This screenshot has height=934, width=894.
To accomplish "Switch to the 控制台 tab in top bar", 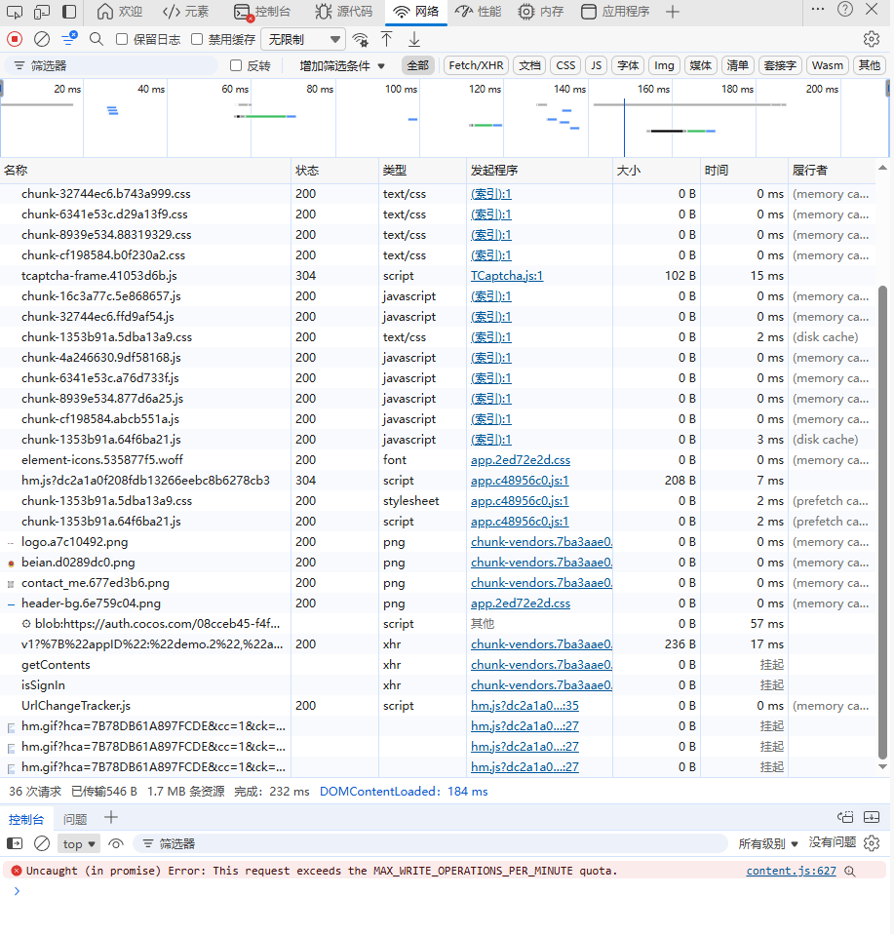I will [262, 12].
